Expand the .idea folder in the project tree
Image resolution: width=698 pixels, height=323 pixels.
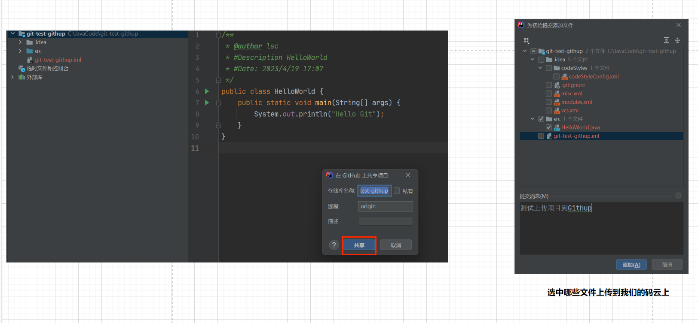tap(20, 42)
